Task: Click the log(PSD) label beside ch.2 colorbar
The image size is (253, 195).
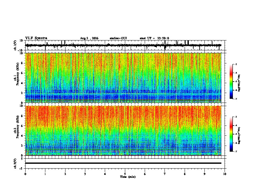Action: tap(239, 135)
